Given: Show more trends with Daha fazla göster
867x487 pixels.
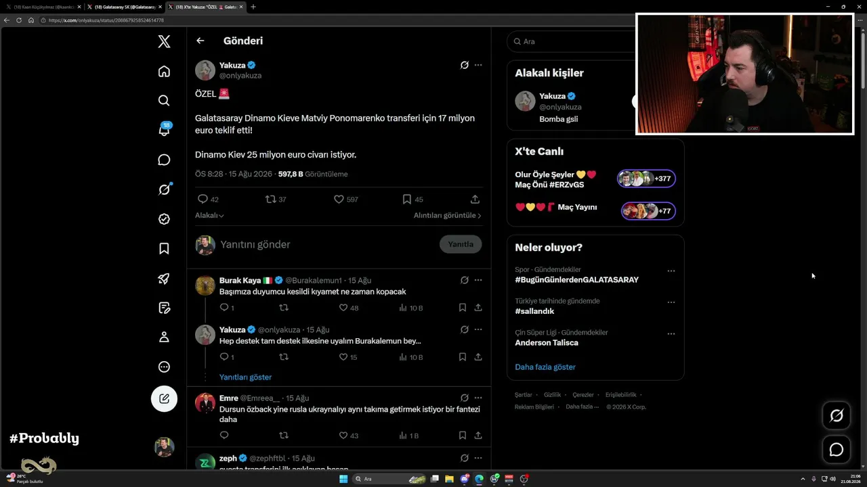Looking at the screenshot, I should click(545, 367).
